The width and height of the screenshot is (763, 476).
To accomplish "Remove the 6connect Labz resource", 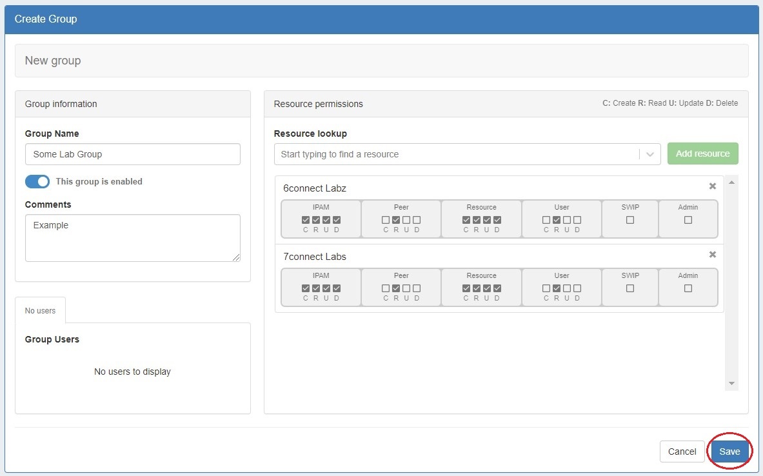I will point(712,186).
